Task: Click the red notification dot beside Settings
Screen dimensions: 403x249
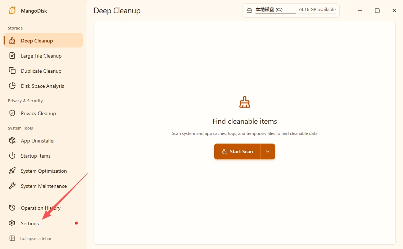Action: [76, 223]
